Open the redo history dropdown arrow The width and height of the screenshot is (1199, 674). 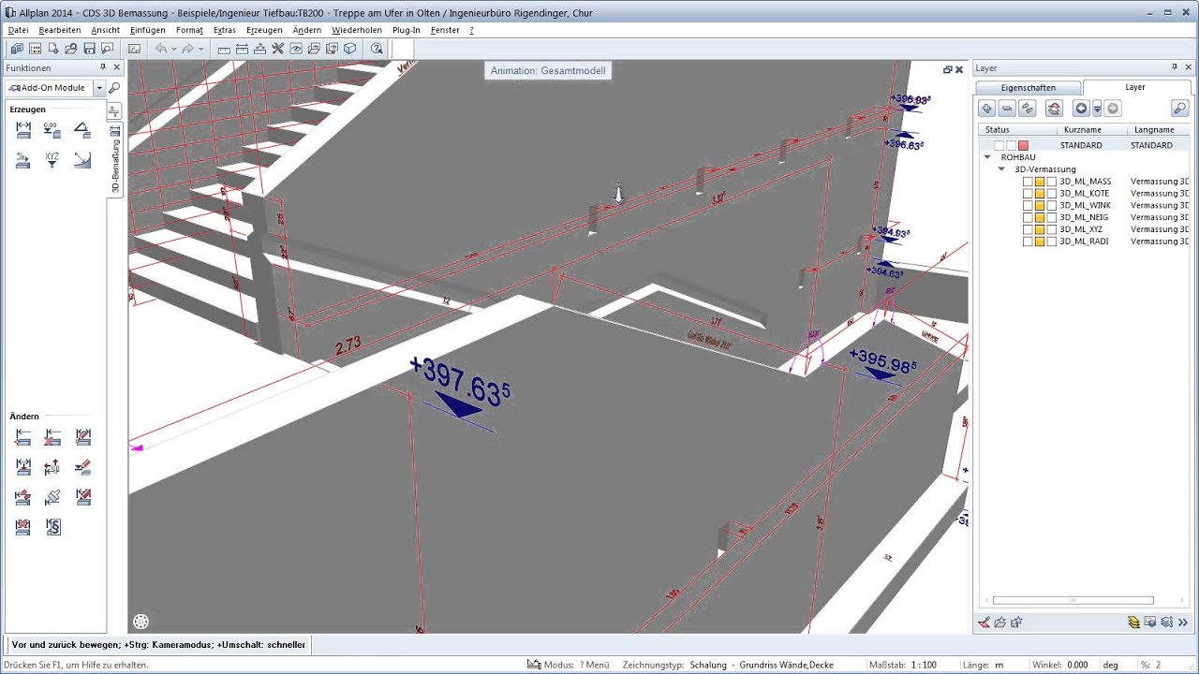200,49
